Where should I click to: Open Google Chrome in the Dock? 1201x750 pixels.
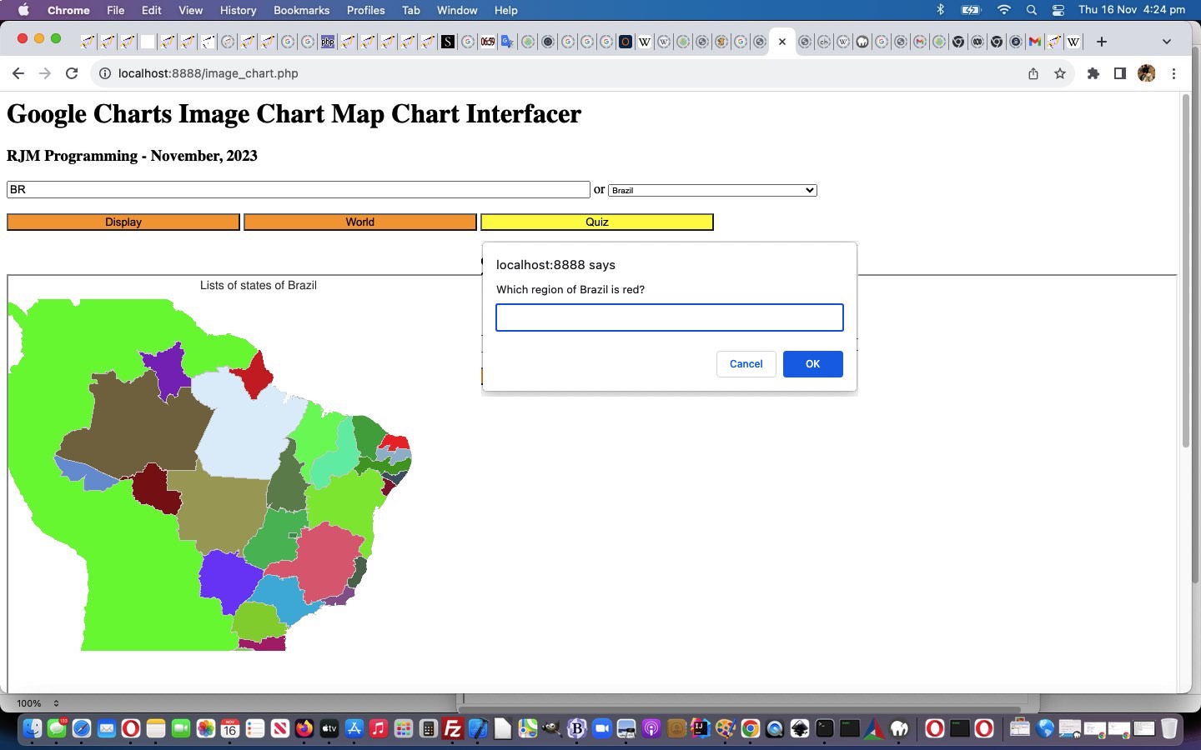[x=751, y=729]
